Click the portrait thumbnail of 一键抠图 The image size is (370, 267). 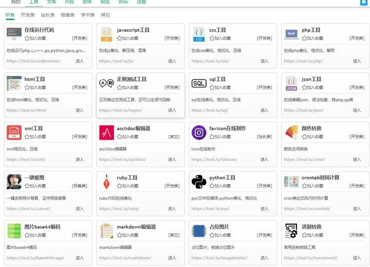14,182
